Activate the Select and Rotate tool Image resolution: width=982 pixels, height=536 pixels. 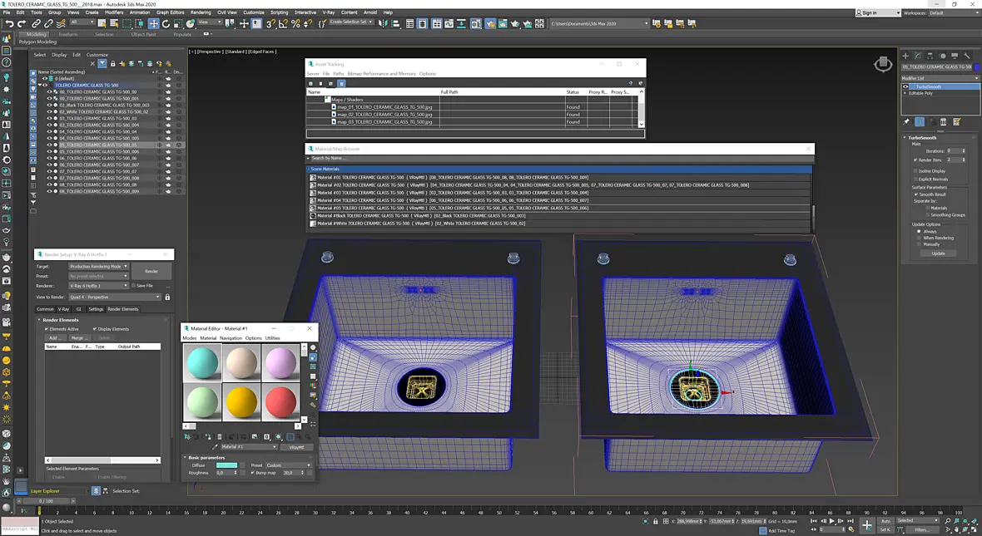tap(166, 24)
